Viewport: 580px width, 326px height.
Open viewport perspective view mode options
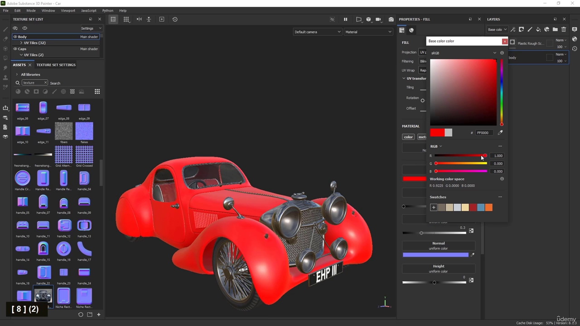(359, 19)
